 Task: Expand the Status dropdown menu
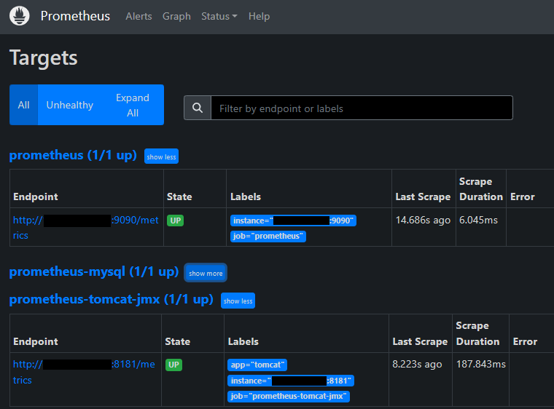point(219,16)
